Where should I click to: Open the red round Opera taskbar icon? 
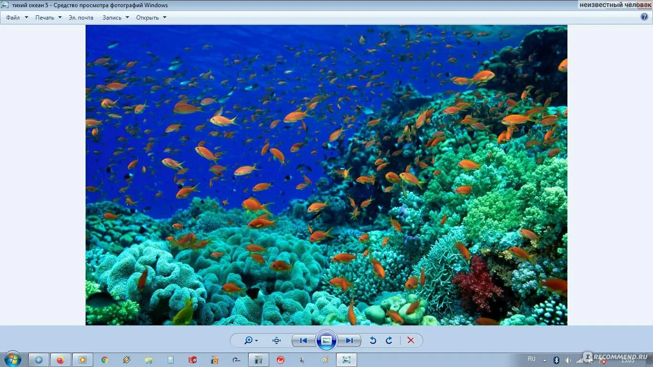[281, 360]
